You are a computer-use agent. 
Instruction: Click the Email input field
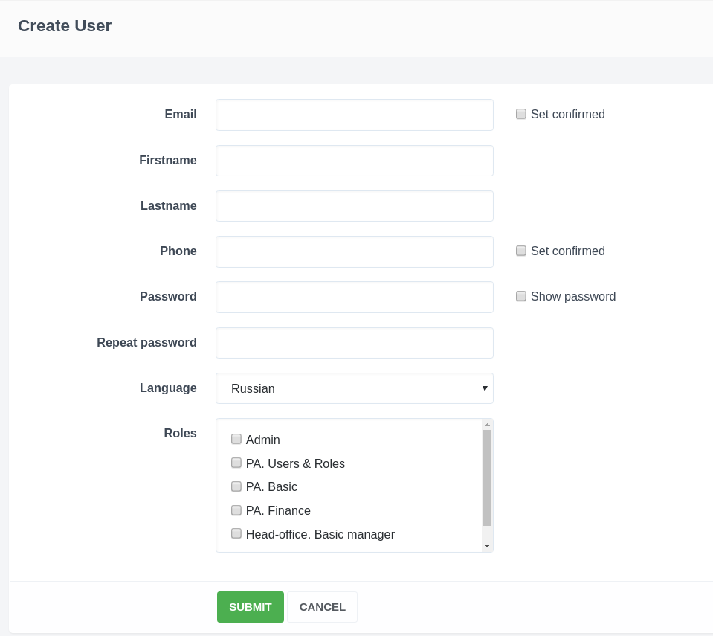pos(354,115)
